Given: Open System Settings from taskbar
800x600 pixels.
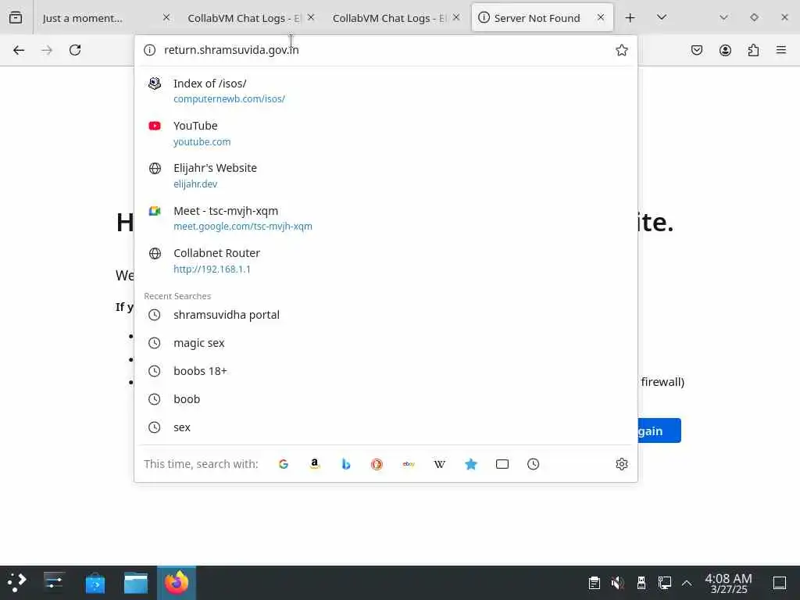Looking at the screenshot, I should [x=54, y=583].
